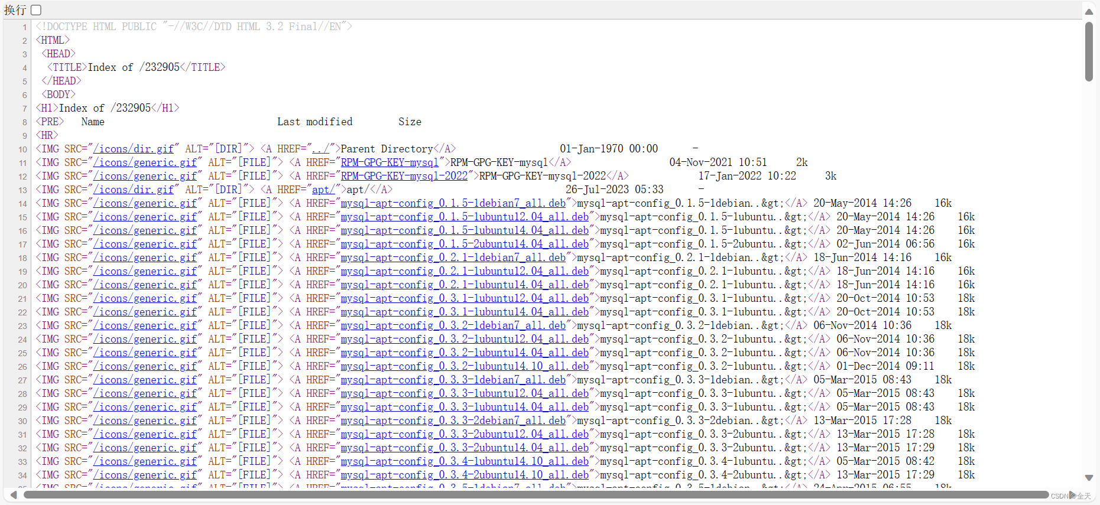The width and height of the screenshot is (1100, 505).
Task: Open the RPM-GPG-KEY-mysql href on line 11
Action: (390, 162)
